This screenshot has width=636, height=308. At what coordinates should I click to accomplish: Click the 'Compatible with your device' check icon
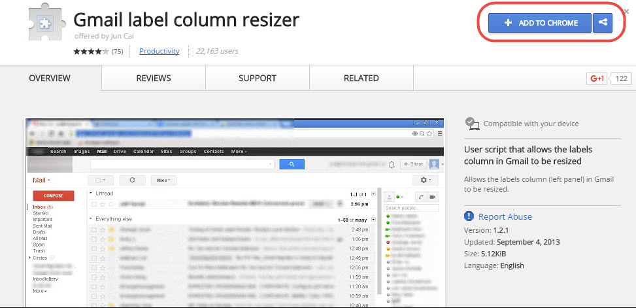(472, 124)
